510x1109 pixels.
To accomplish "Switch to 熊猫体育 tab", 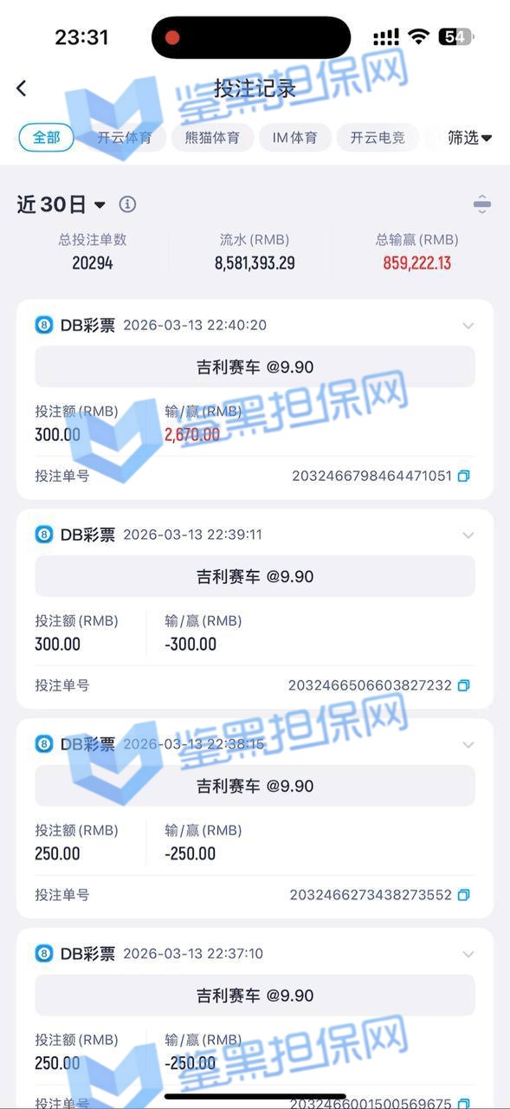I will click(x=212, y=138).
